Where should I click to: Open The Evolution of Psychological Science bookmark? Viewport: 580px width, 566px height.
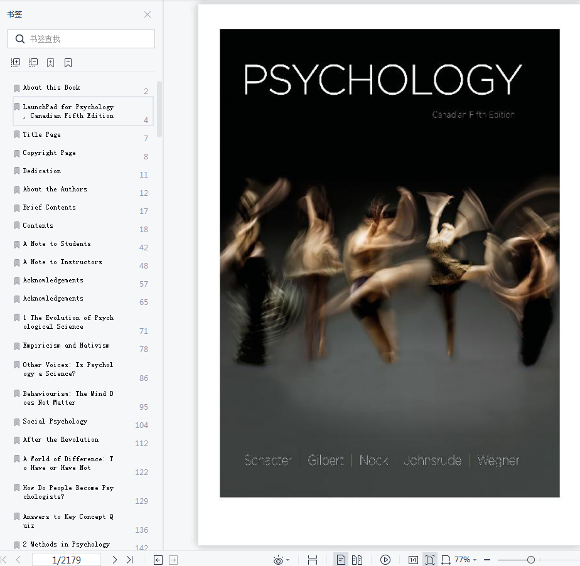(x=68, y=322)
